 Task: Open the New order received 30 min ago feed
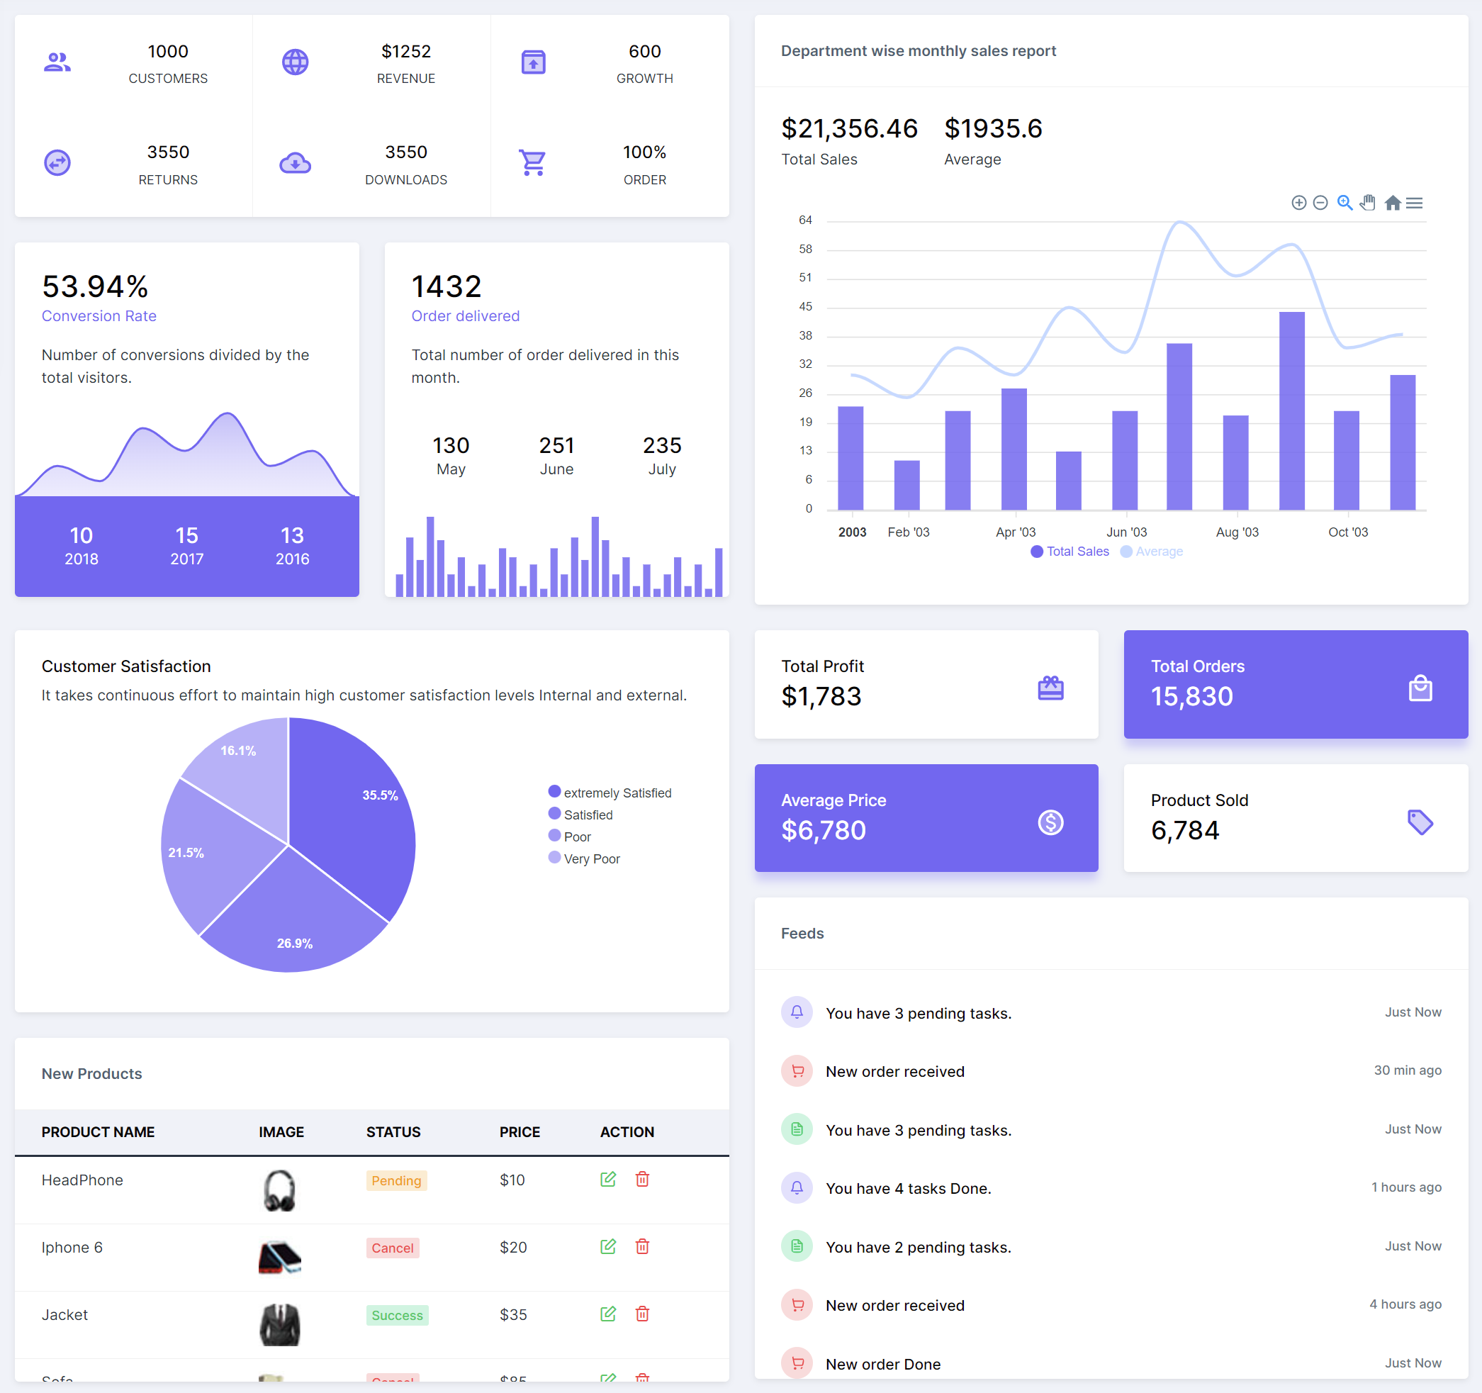tap(894, 1072)
